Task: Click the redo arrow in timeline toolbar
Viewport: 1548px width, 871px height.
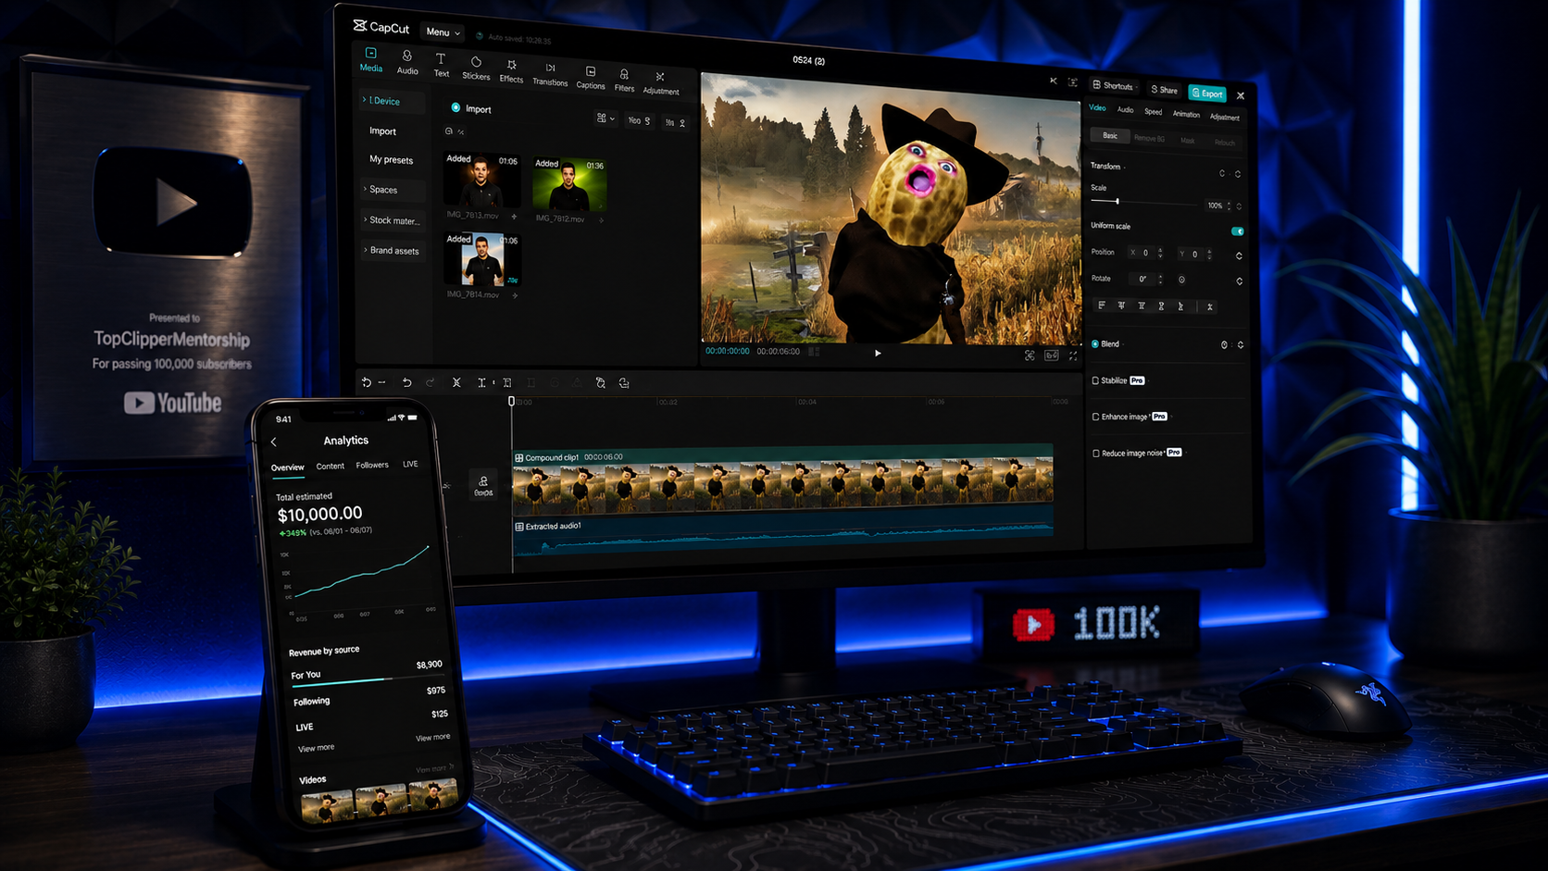Action: coord(430,382)
